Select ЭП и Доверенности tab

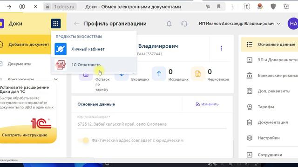click(272, 60)
